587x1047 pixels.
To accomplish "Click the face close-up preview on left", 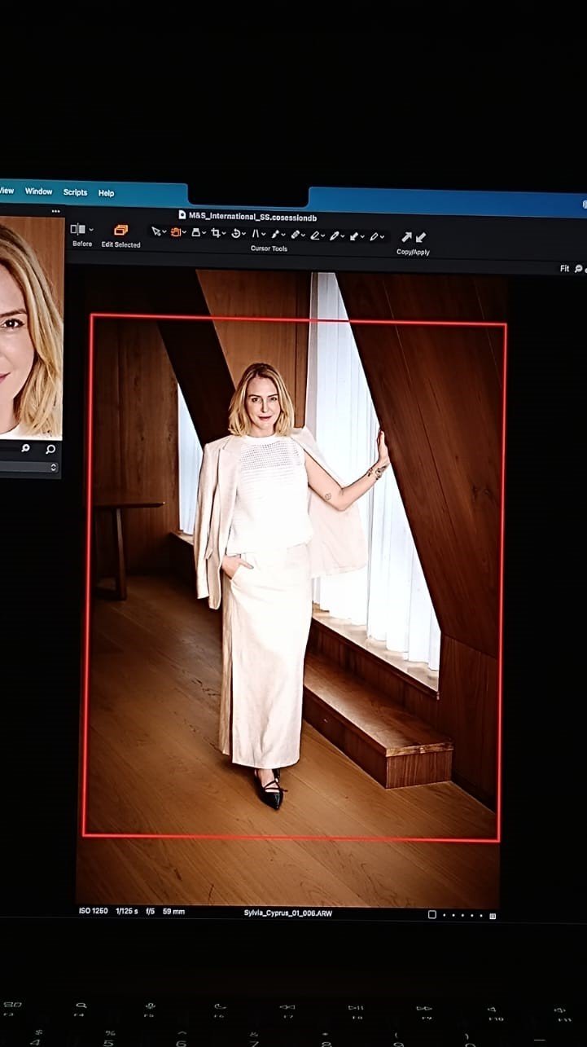I will click(x=31, y=326).
